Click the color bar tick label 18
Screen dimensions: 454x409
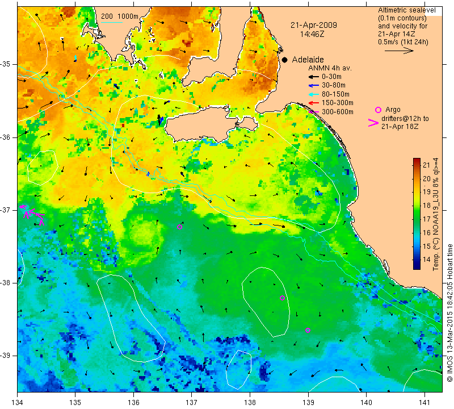click(427, 206)
